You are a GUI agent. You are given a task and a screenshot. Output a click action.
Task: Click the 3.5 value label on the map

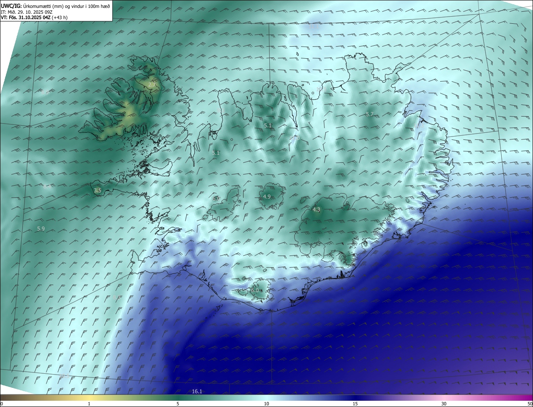tap(97, 190)
